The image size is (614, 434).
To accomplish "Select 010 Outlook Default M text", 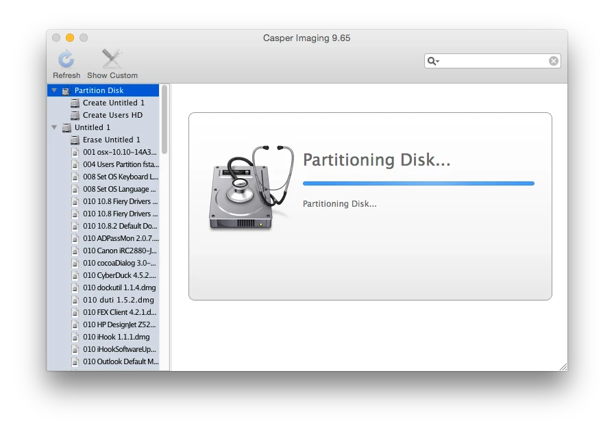I will coord(121,361).
